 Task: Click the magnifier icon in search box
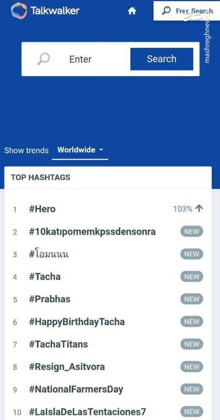point(44,59)
